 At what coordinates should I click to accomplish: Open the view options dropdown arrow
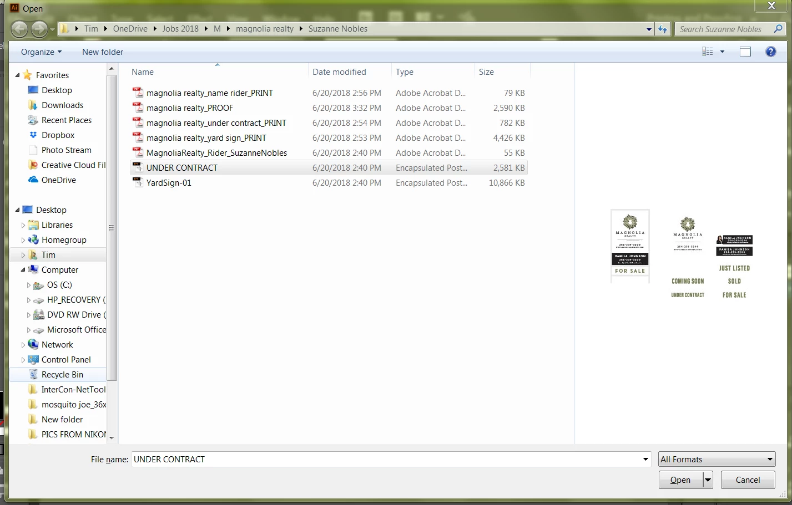click(722, 52)
